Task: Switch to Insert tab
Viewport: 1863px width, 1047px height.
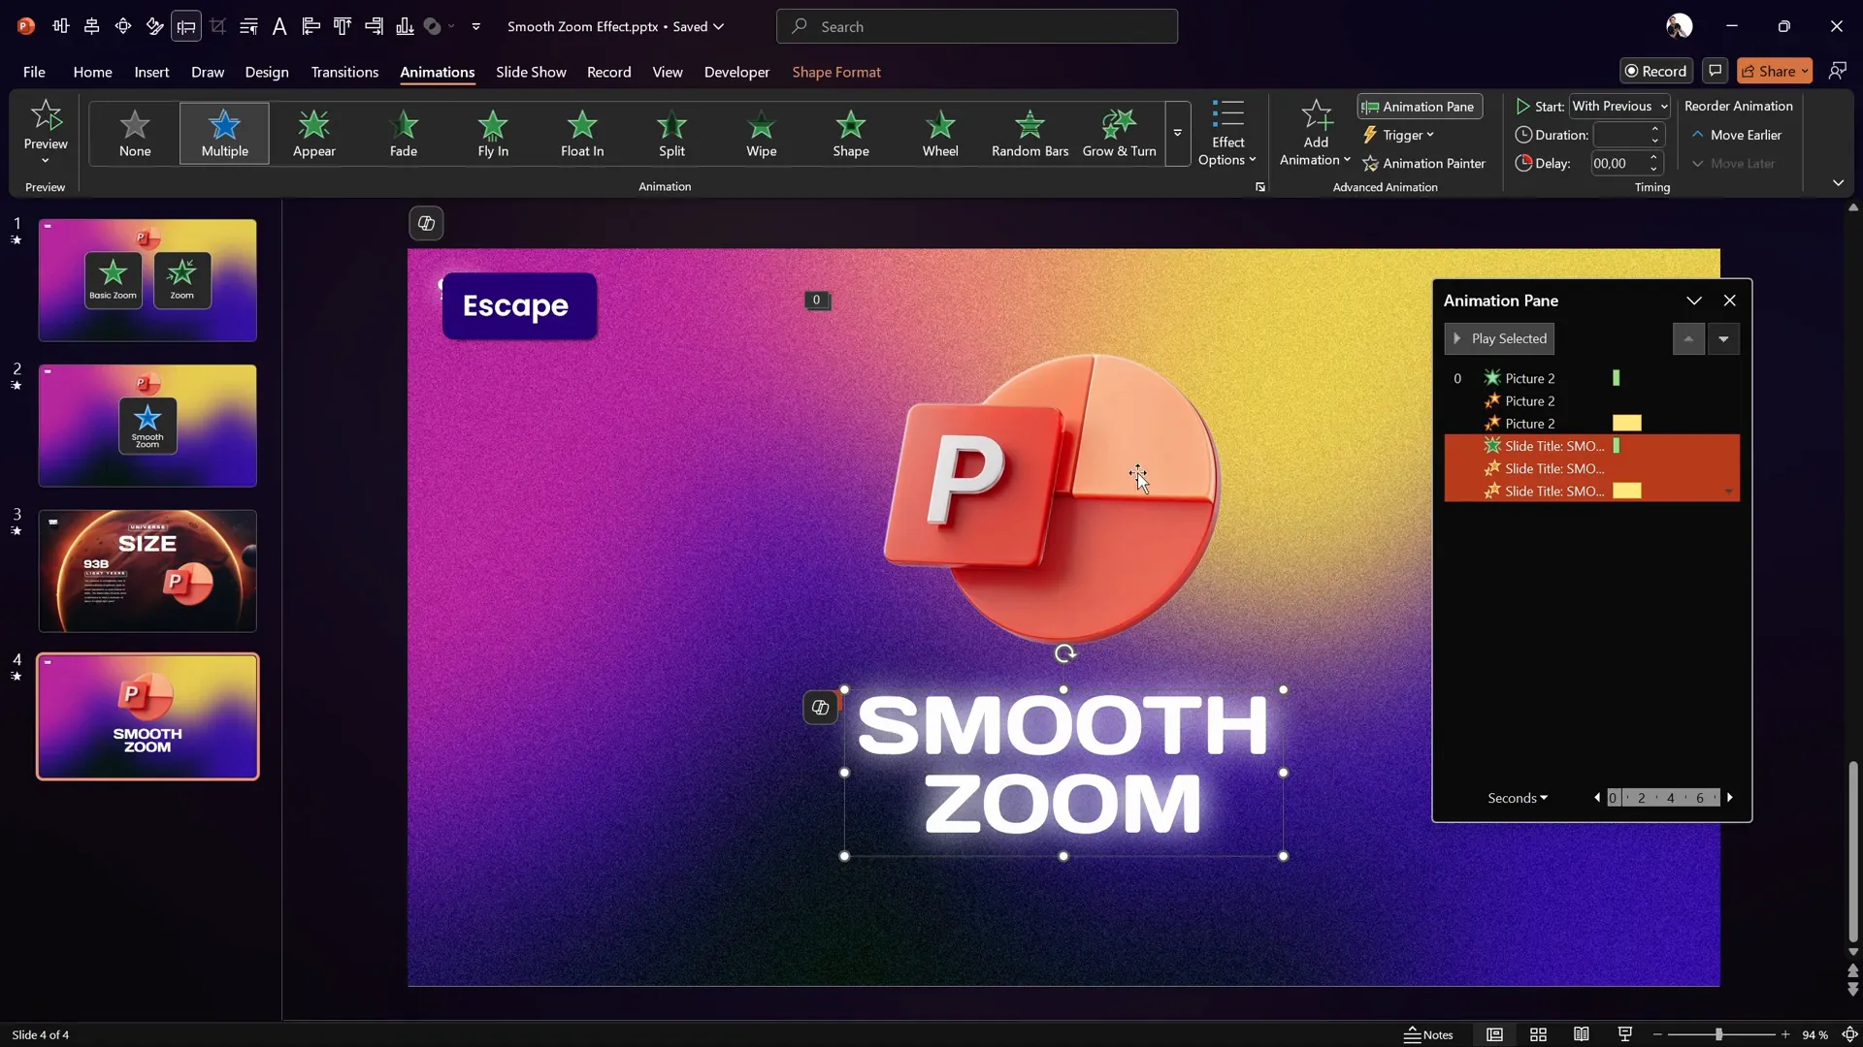Action: [151, 72]
